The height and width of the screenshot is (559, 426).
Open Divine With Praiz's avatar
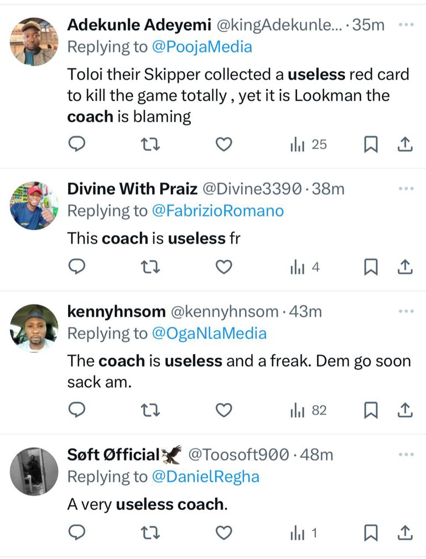coord(34,205)
